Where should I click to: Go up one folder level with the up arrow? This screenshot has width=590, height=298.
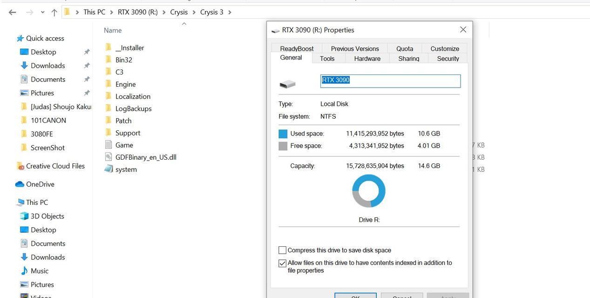tap(54, 12)
